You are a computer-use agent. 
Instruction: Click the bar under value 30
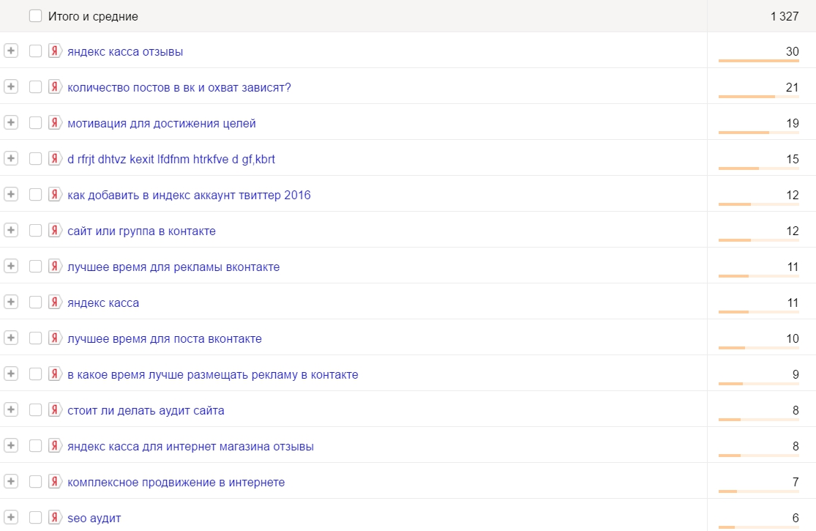pyautogui.click(x=758, y=61)
